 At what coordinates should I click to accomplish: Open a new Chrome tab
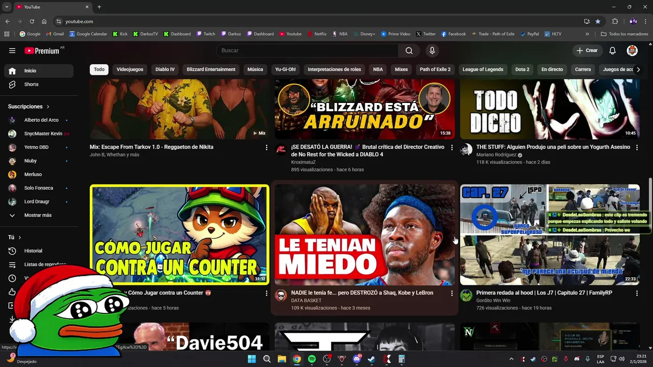(99, 7)
